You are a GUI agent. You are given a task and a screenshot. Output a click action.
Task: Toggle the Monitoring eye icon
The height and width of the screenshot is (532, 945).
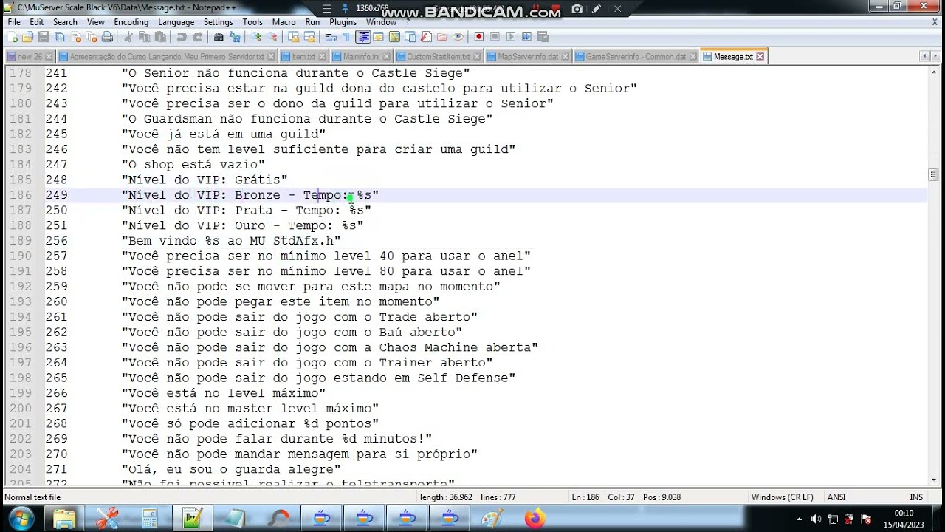[458, 37]
